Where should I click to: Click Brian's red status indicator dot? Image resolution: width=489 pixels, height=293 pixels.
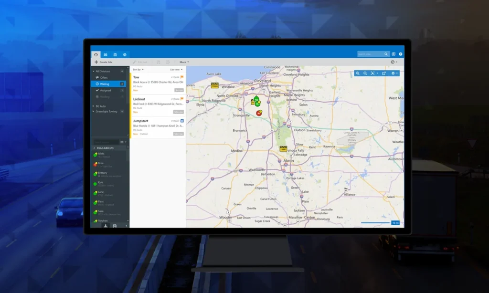pos(95,164)
